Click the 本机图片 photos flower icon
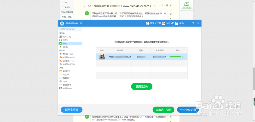This screenshot has height=122, width=255. [60, 54]
